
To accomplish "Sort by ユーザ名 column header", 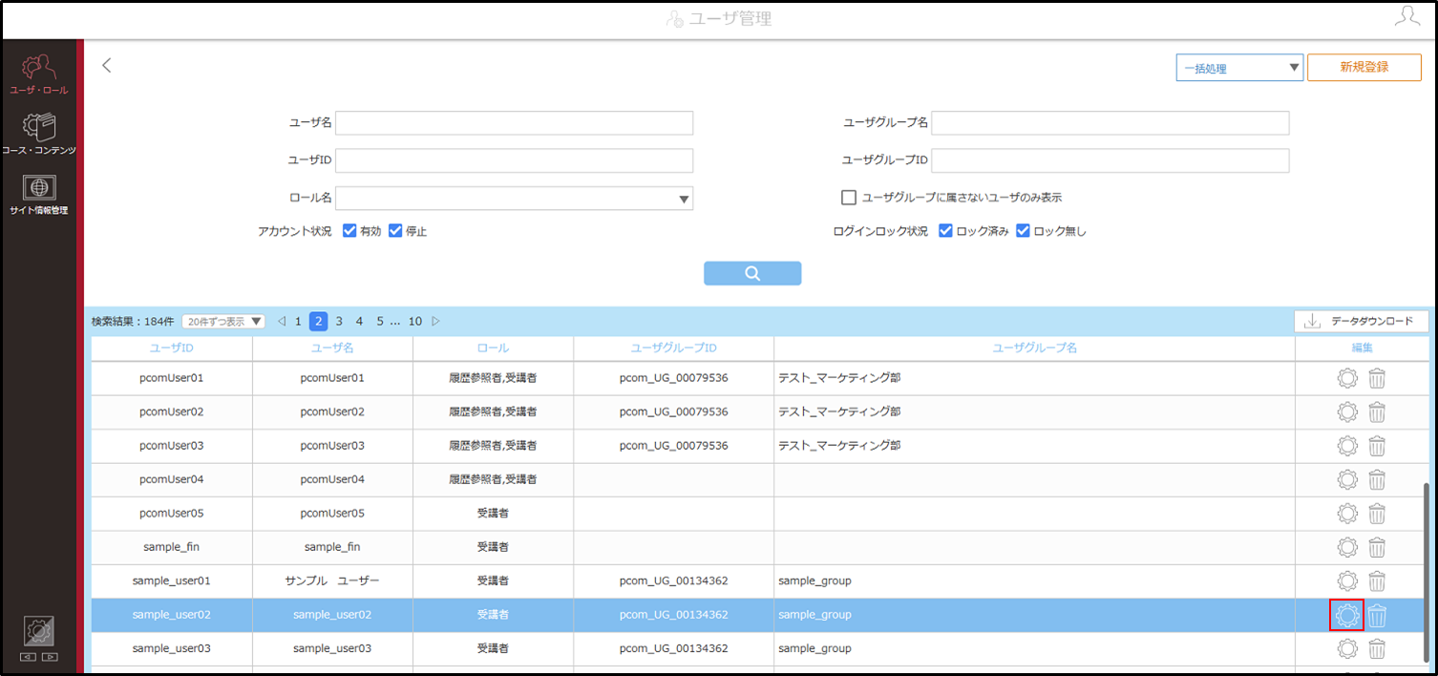I will [332, 349].
